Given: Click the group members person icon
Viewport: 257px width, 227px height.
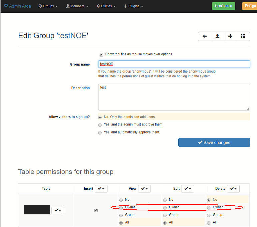Looking at the screenshot, I should click(x=217, y=36).
